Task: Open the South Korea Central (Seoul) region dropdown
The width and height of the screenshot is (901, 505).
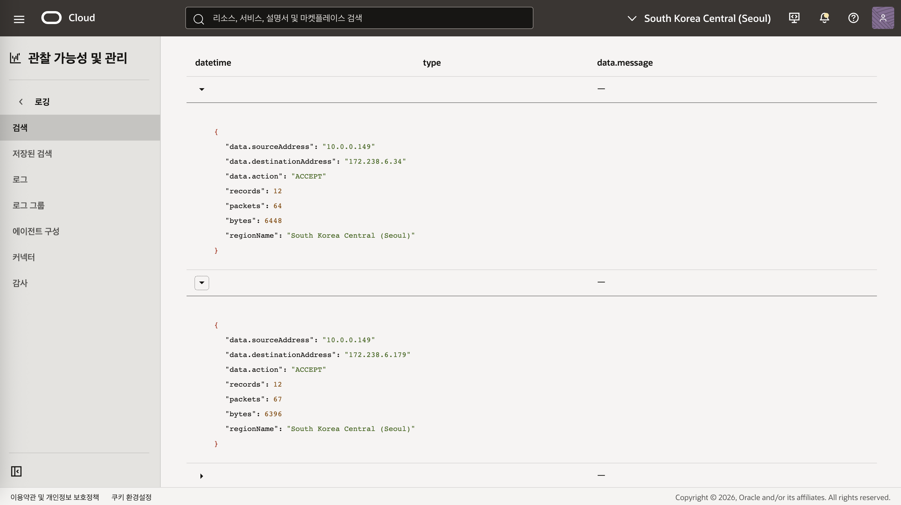Action: coord(699,18)
